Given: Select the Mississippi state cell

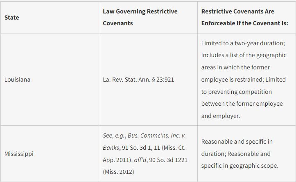Looking at the screenshot, I should point(19,154).
